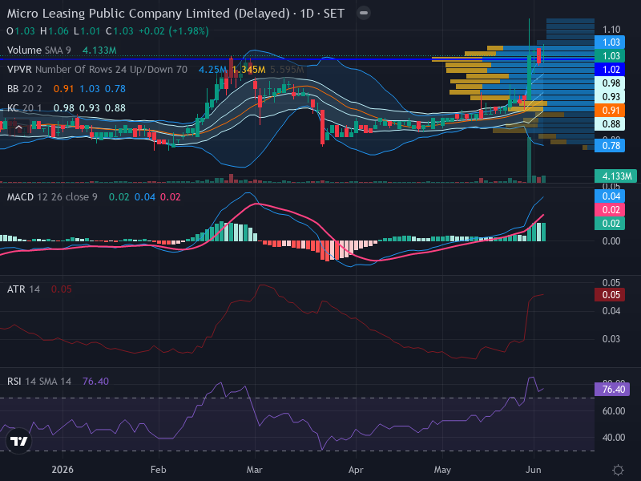Select the Volume SMA 9 indicator legend
641x481 pixels.
coord(38,51)
